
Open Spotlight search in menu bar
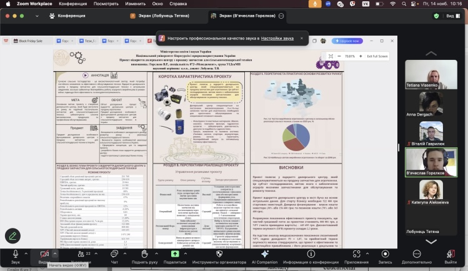404,4
